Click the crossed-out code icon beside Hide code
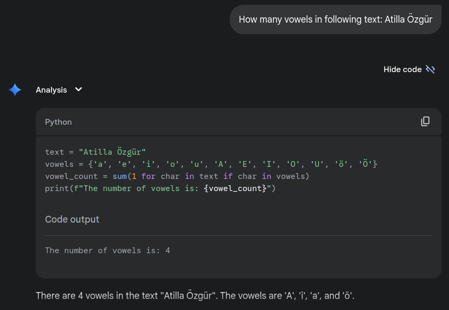The image size is (449, 310). [x=430, y=69]
